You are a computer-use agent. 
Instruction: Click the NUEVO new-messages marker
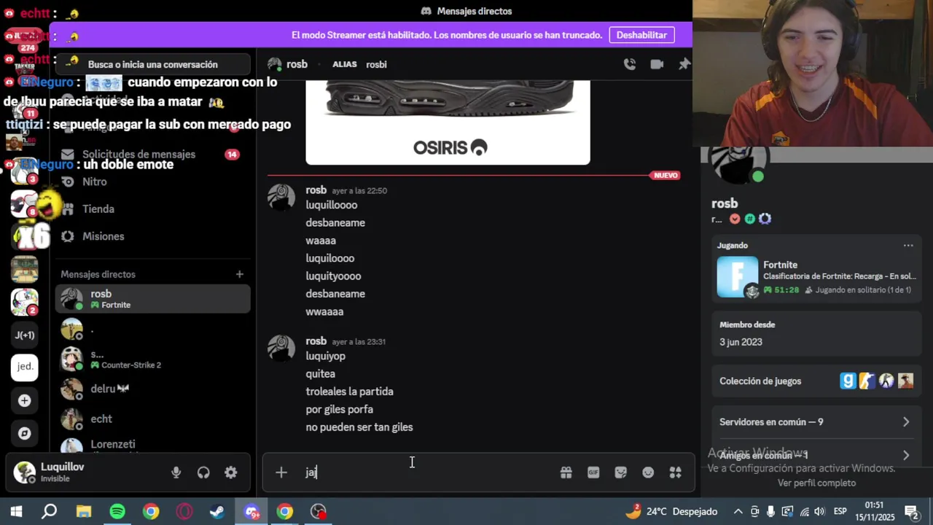[665, 176]
